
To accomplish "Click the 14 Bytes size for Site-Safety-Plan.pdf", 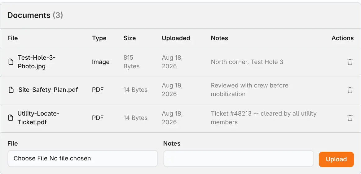I will click(135, 90).
